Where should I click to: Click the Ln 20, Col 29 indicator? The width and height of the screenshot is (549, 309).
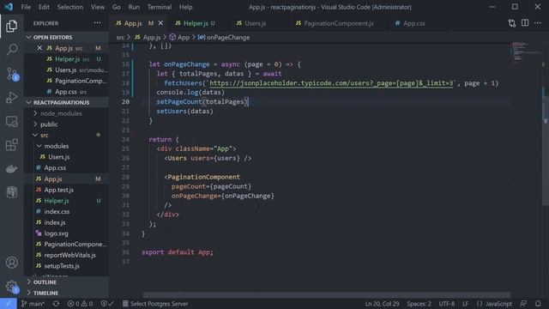pos(382,304)
